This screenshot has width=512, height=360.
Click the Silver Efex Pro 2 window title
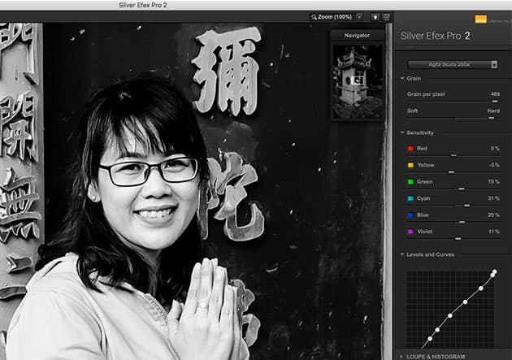pos(143,5)
